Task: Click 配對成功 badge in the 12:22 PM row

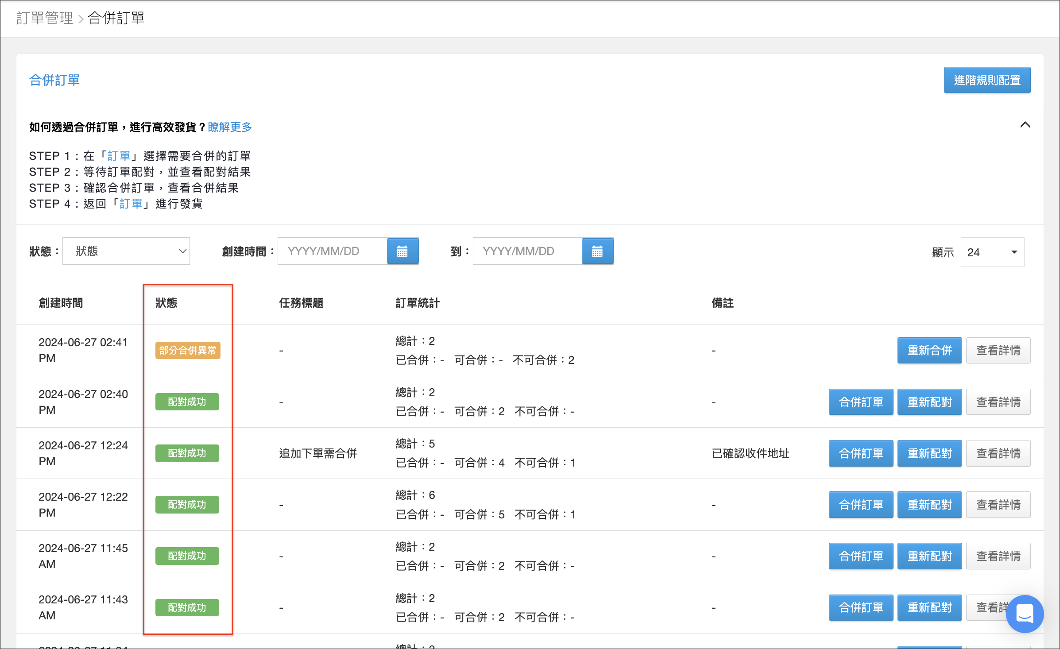Action: point(187,505)
